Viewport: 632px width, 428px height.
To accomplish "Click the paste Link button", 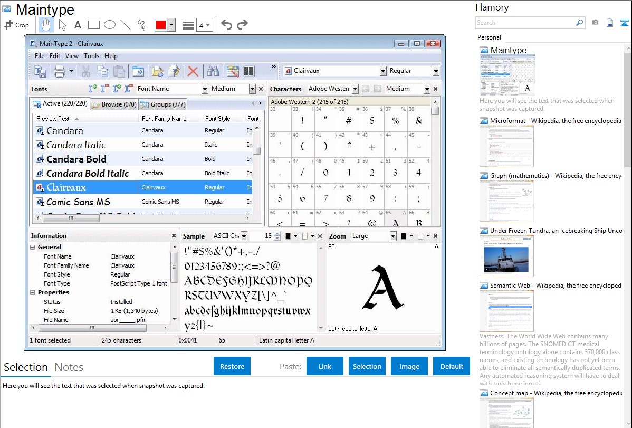I will click(x=324, y=366).
